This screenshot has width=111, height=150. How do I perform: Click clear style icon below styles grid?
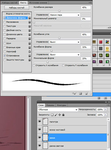tap(97, 65)
